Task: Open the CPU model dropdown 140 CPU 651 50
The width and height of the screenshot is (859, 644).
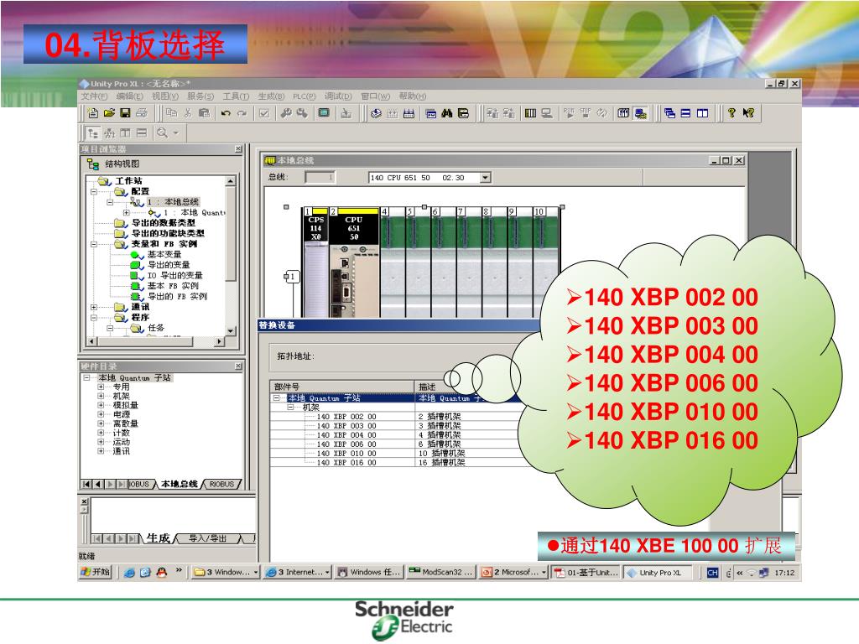Action: click(x=486, y=178)
